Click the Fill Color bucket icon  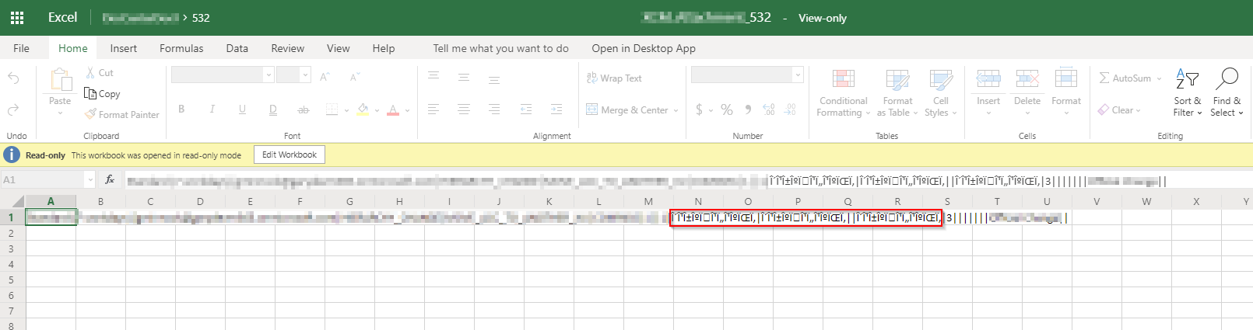coord(363,109)
